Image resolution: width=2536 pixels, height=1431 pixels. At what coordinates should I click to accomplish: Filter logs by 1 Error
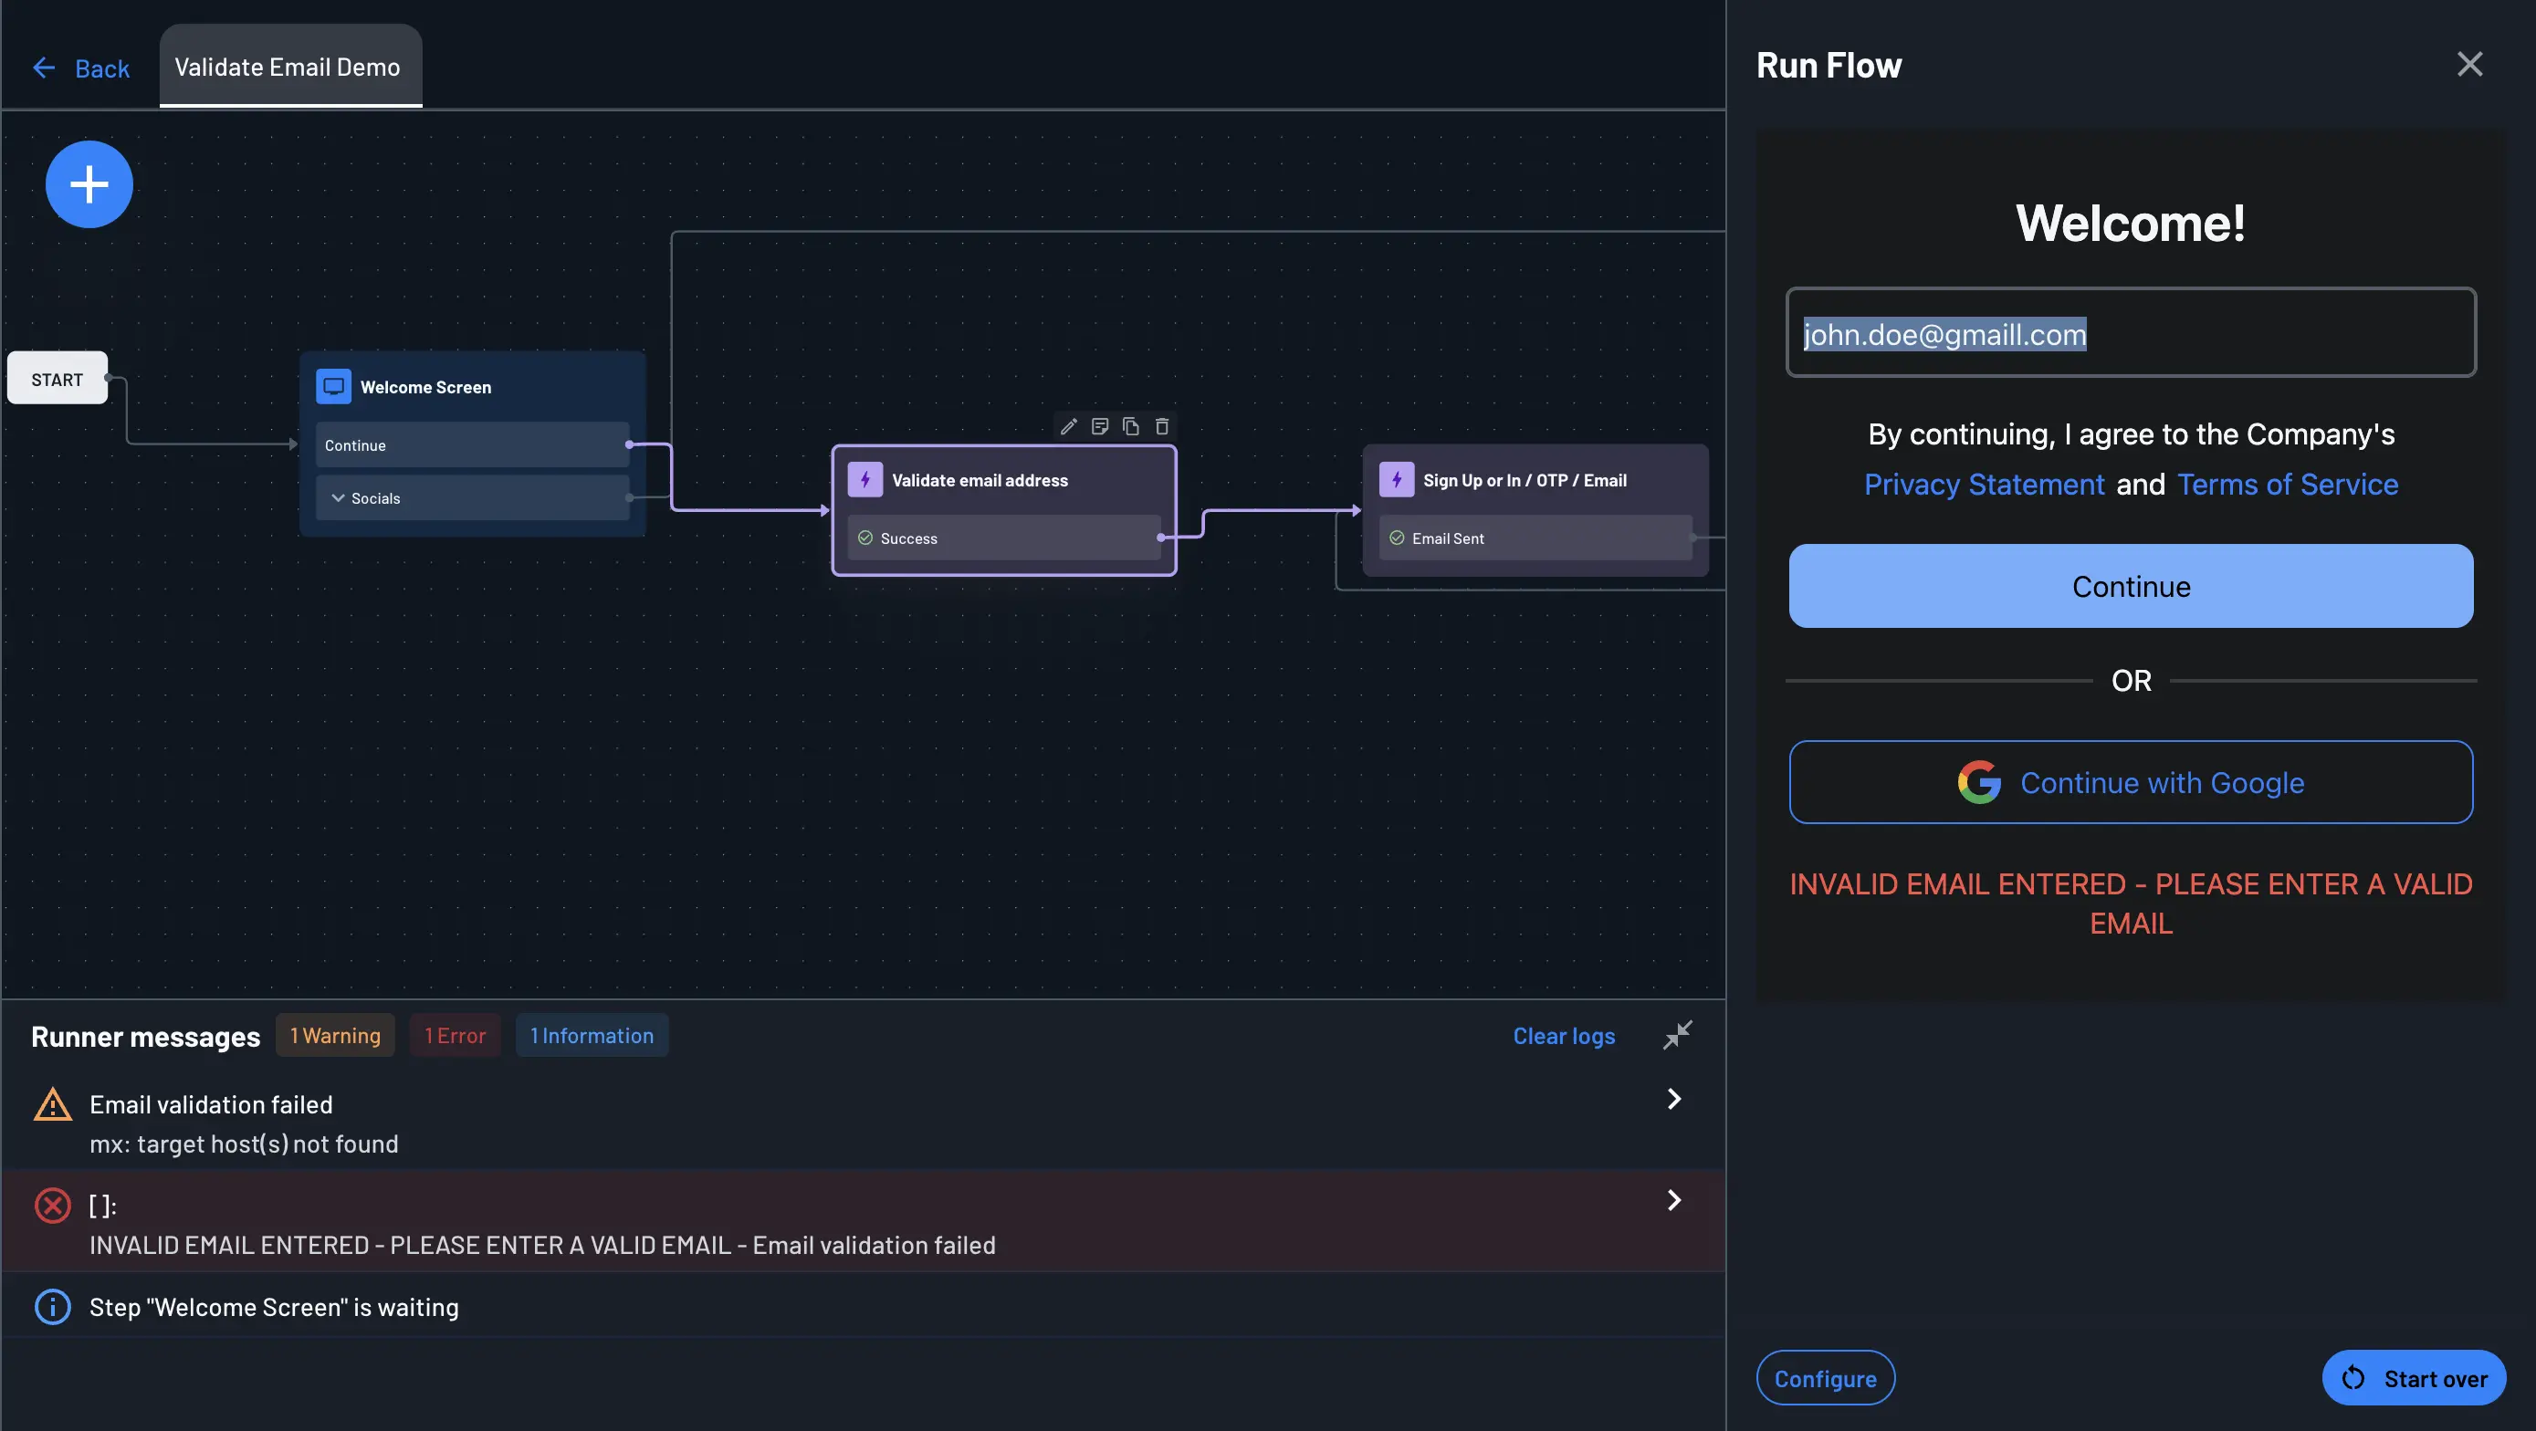455,1034
